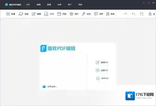The image size is (156, 106).
Task: Click the right-pointing redo arrow icon
Action: (x=125, y=14)
